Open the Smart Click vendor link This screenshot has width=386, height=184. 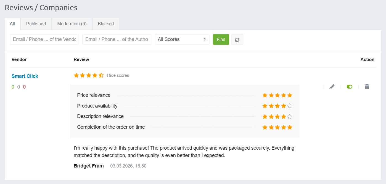(x=25, y=76)
